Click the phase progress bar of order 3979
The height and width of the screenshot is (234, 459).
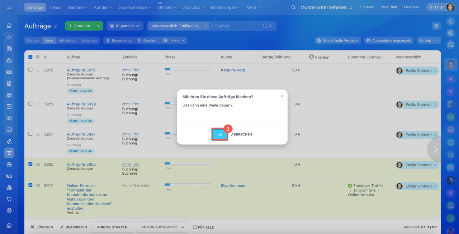click(x=188, y=69)
